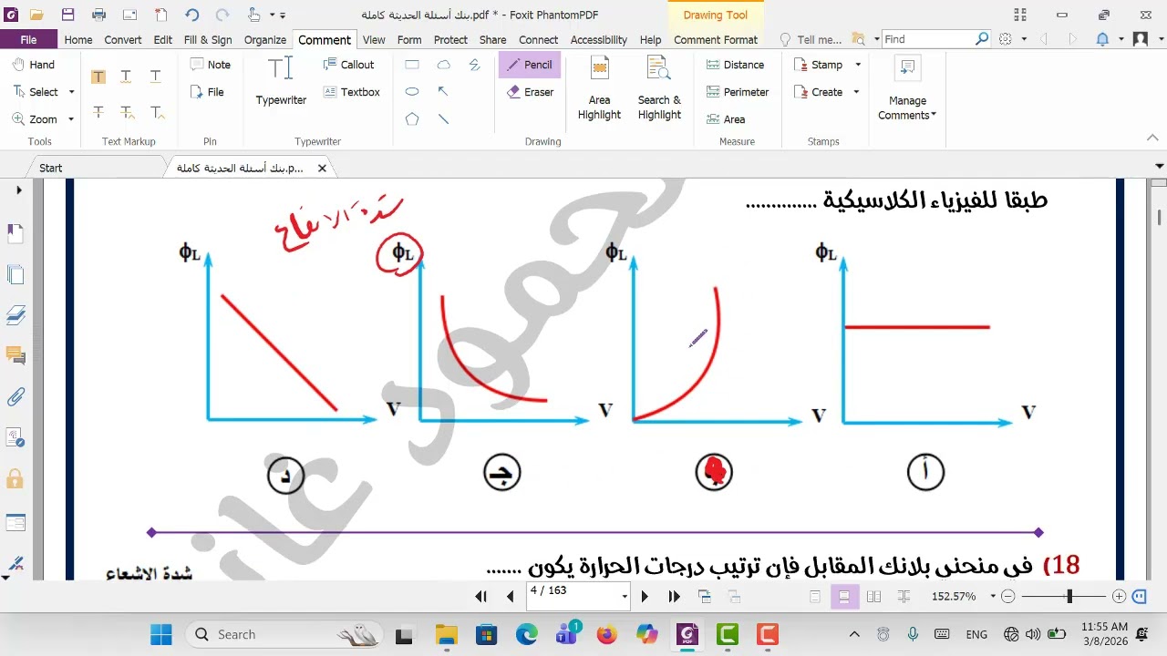Image resolution: width=1167 pixels, height=656 pixels.
Task: Enable facing pages view mode
Action: pyautogui.click(x=873, y=597)
